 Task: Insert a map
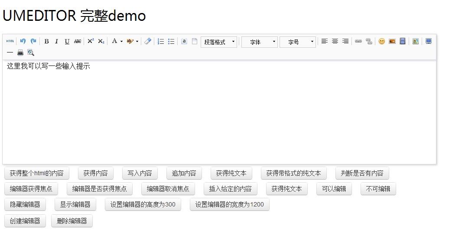[416, 41]
